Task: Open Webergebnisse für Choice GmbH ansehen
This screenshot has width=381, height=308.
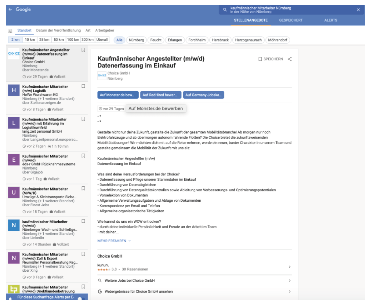Action: [x=194, y=291]
